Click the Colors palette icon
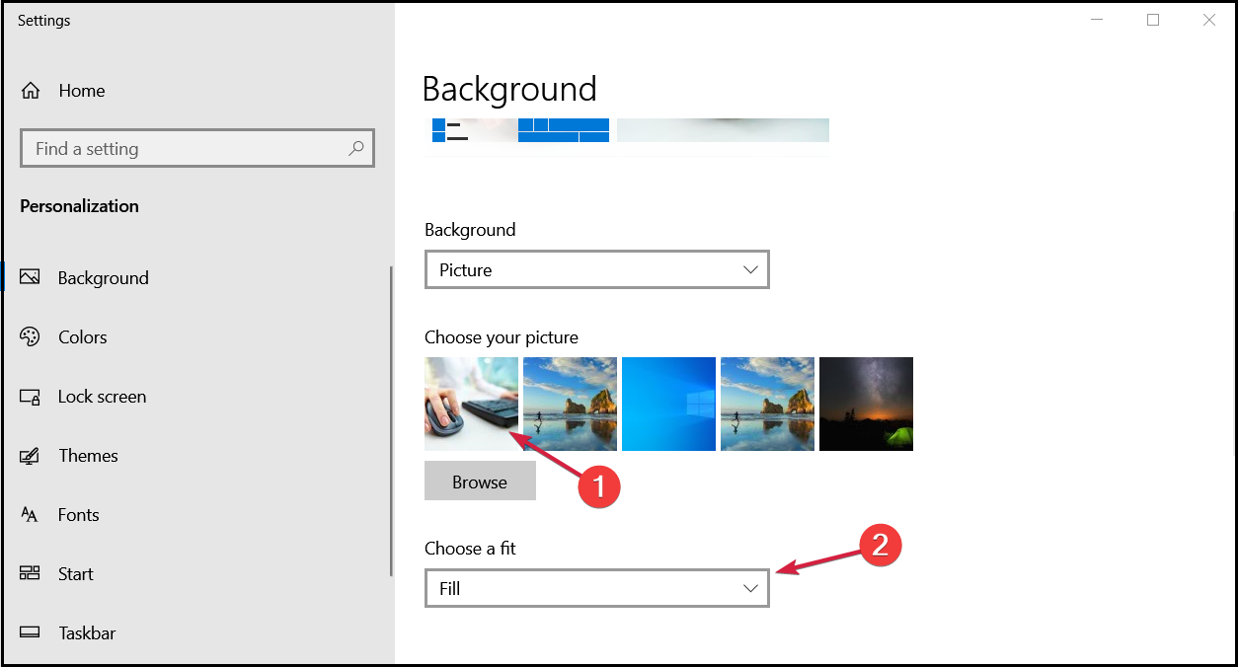The height and width of the screenshot is (667, 1238). pyautogui.click(x=30, y=336)
